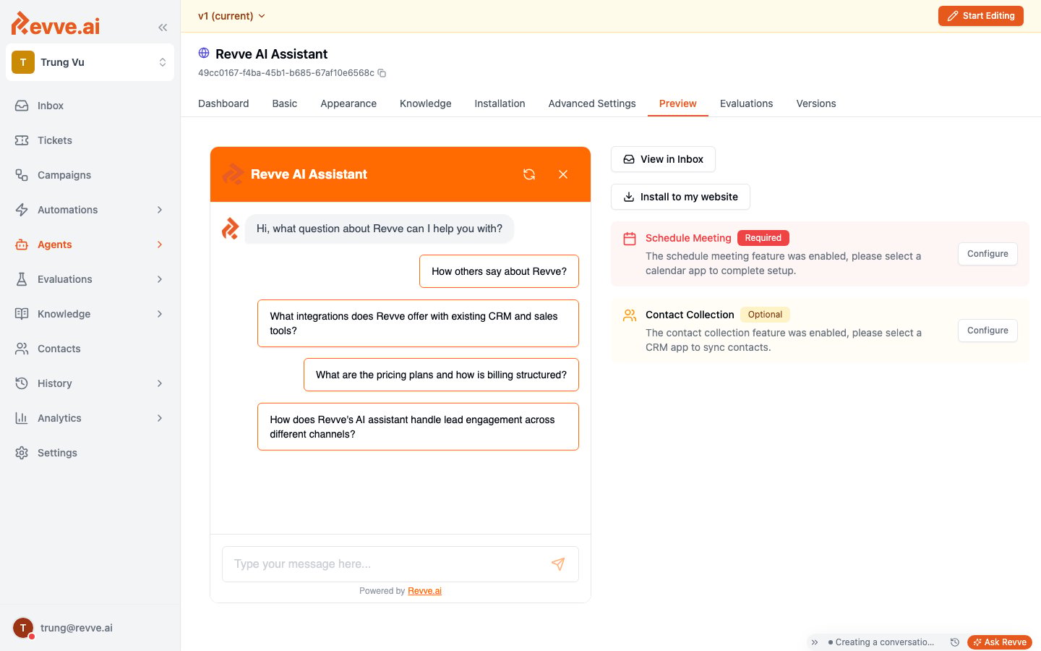1041x651 pixels.
Task: Open Analytics section
Action: click(90, 418)
